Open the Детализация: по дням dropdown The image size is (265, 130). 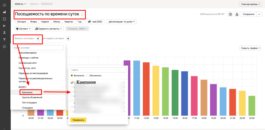pyautogui.click(x=122, y=22)
